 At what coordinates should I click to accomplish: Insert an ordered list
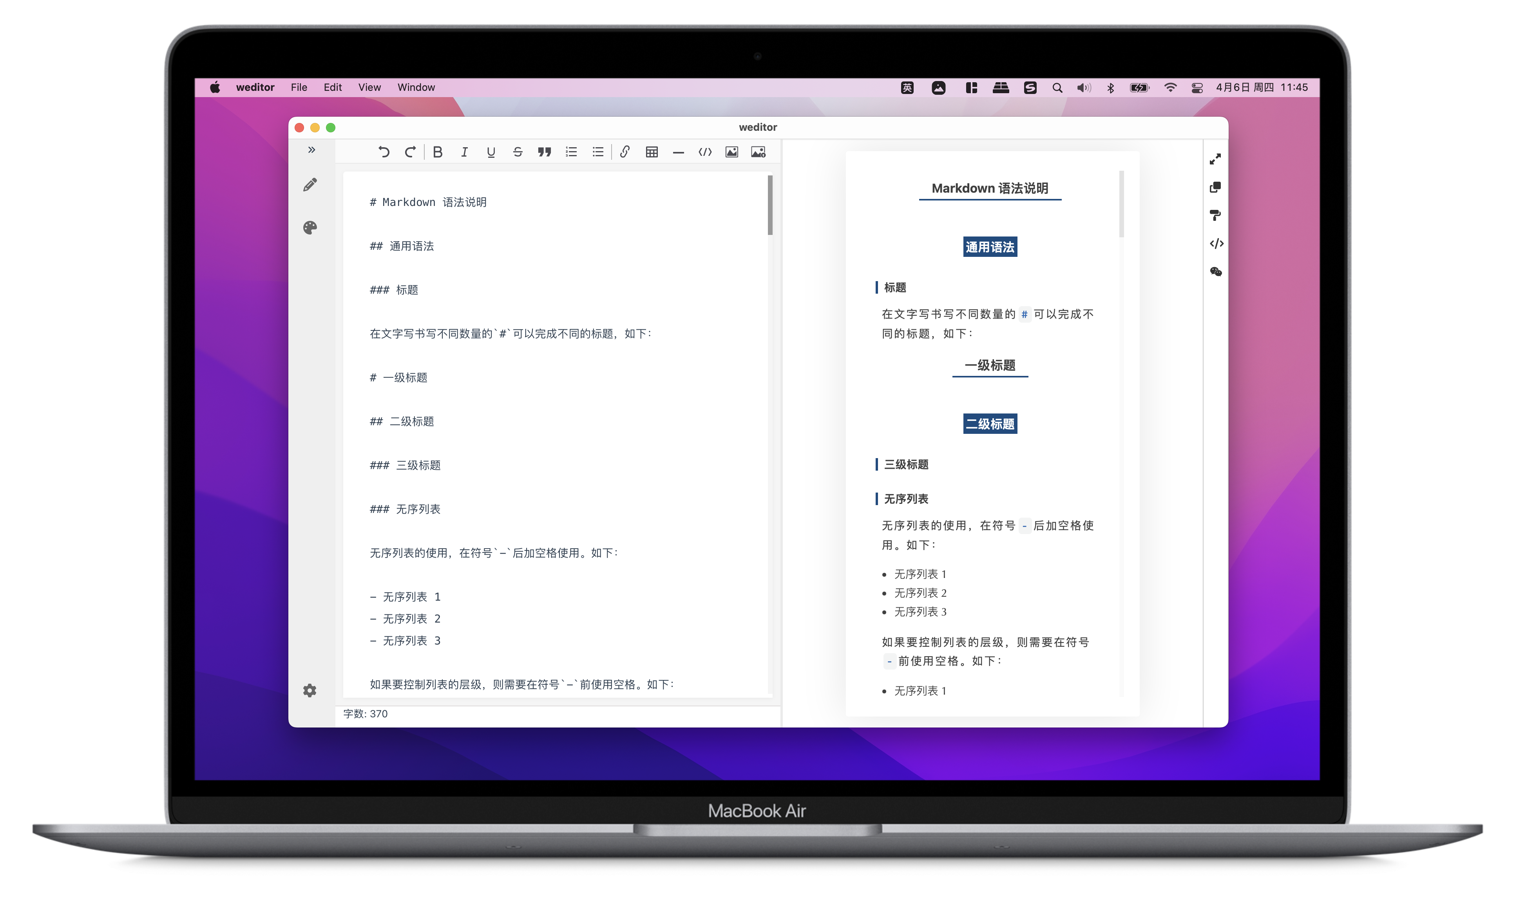coord(572,152)
